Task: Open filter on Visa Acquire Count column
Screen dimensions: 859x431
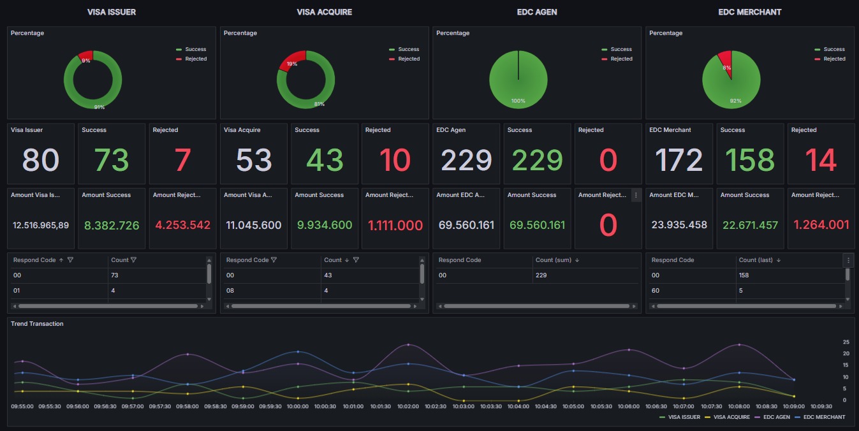Action: point(356,260)
